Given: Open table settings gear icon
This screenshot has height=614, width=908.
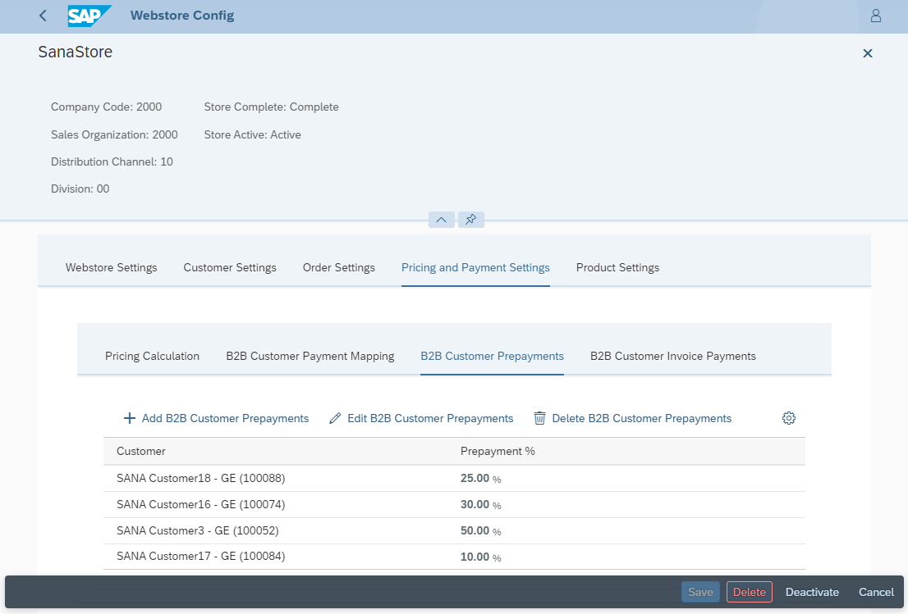Looking at the screenshot, I should (x=789, y=418).
